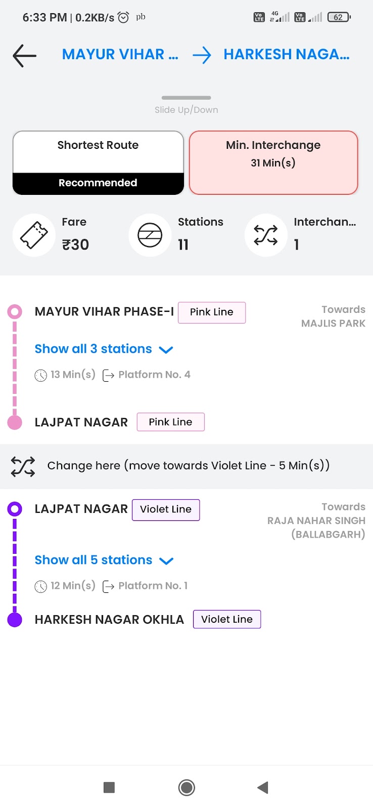Expand Show all 5 stations list
The image size is (373, 810).
(x=94, y=560)
